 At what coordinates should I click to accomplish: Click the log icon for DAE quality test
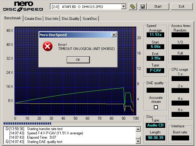pos(7,141)
